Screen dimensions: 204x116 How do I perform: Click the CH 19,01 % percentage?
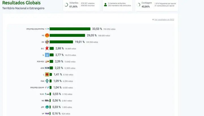80,42
